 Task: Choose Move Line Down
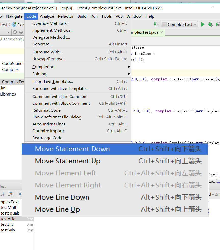115,197
